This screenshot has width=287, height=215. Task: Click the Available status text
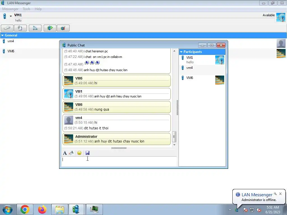click(269, 15)
